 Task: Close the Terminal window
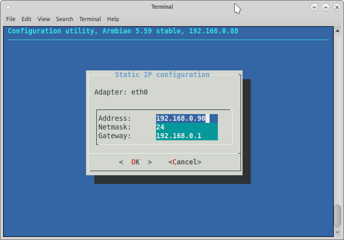click(x=337, y=7)
